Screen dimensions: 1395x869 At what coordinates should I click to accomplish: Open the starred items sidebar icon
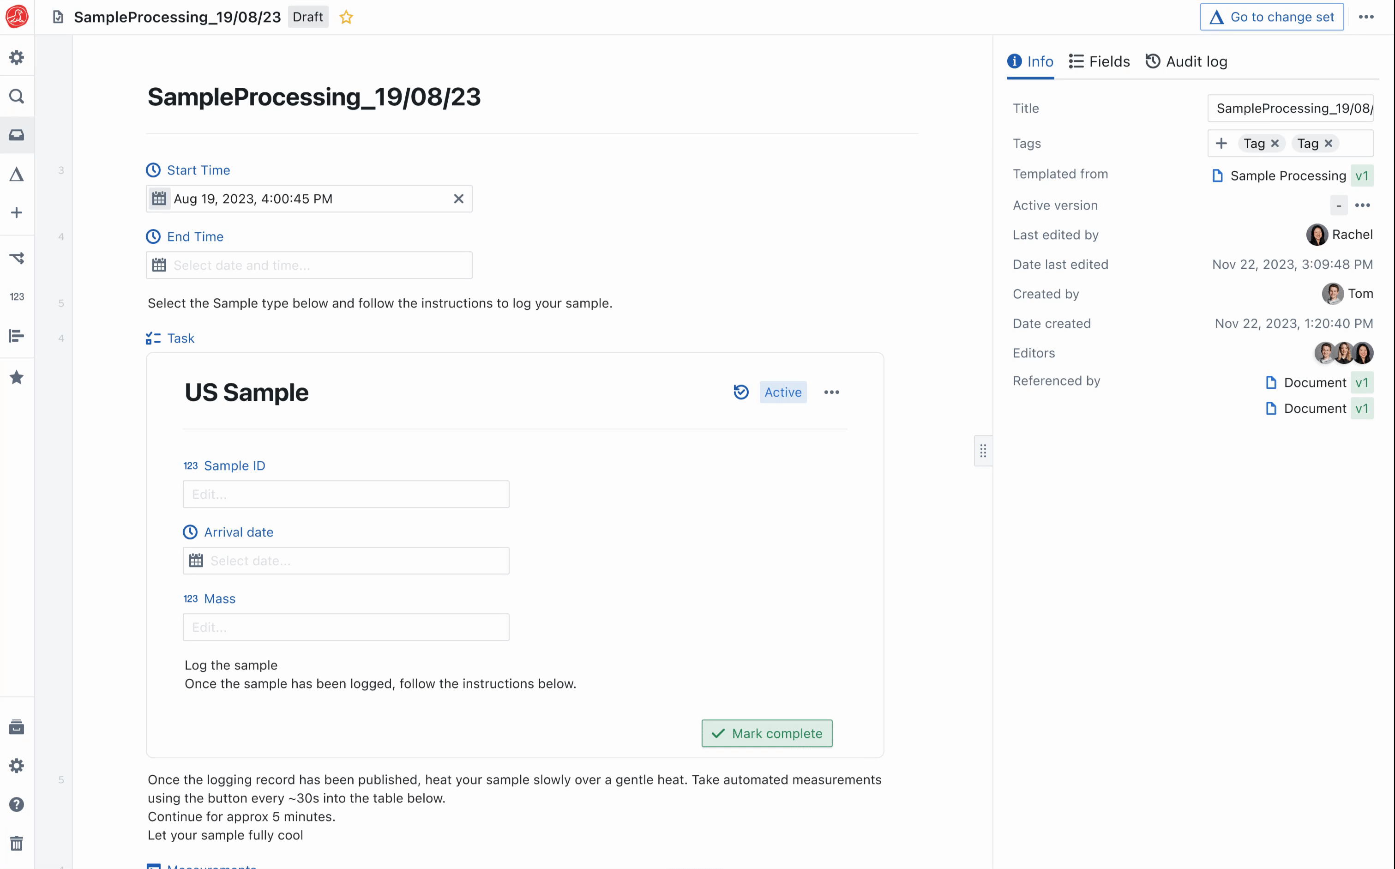click(x=17, y=378)
